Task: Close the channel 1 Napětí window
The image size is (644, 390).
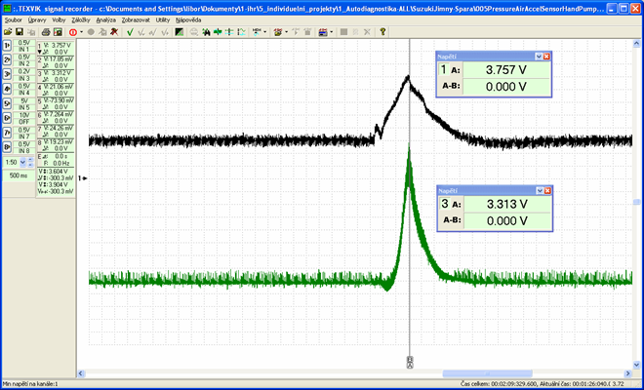Action: click(546, 57)
